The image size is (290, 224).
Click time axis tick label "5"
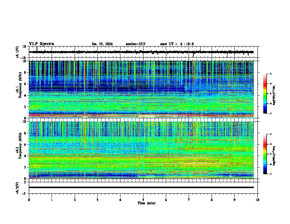pos(143,200)
